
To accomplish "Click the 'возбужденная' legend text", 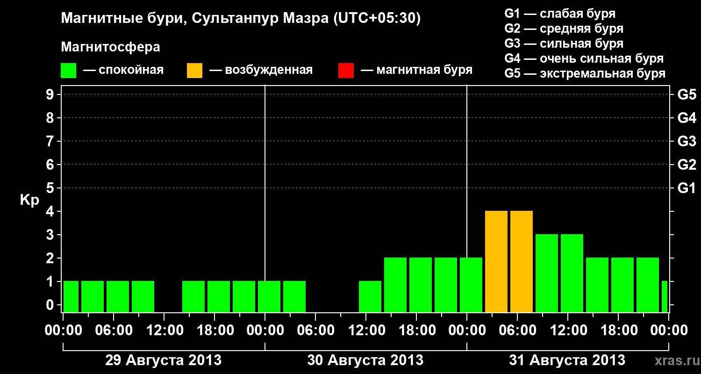I will (x=269, y=71).
